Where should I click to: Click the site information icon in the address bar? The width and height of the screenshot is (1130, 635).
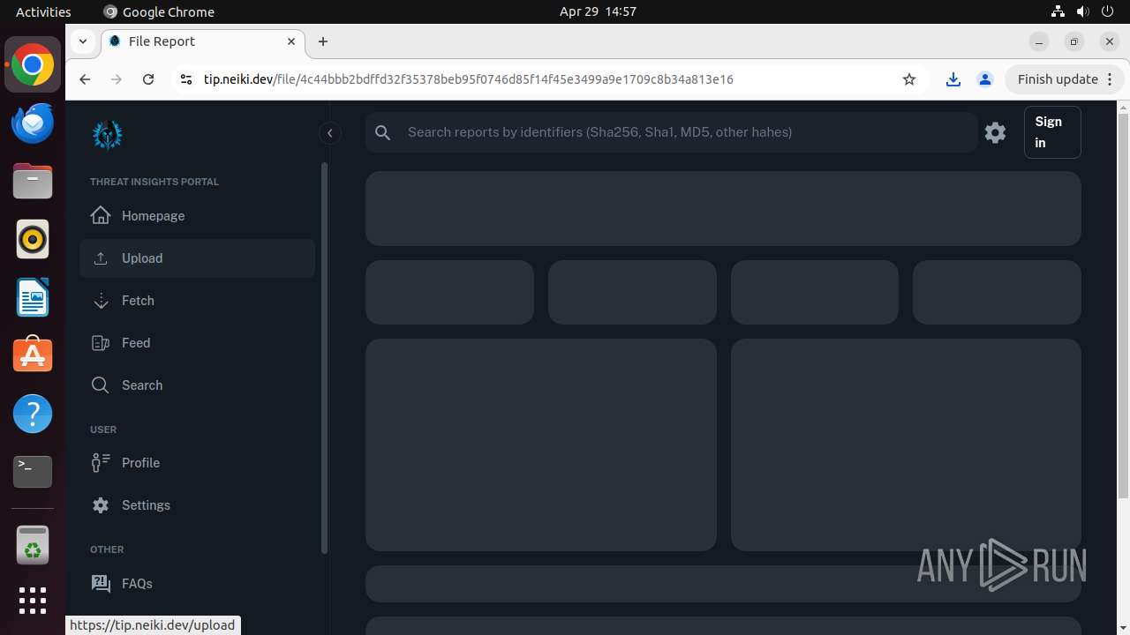click(185, 79)
